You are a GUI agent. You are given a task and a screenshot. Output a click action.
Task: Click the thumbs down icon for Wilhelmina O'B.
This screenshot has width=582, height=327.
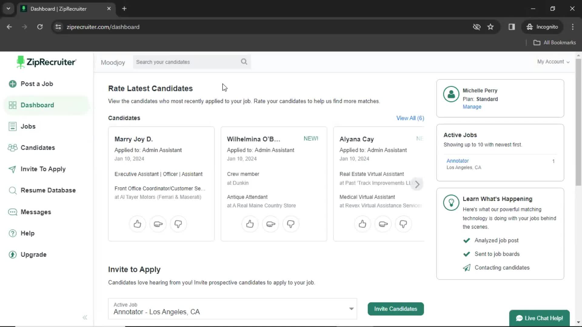[x=291, y=223]
